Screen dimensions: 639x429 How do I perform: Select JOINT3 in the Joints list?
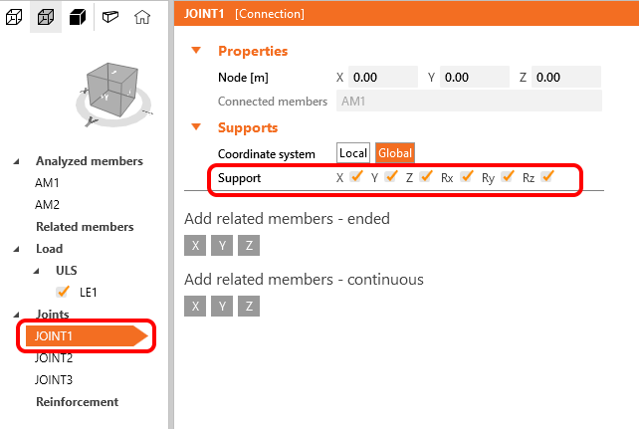(54, 380)
